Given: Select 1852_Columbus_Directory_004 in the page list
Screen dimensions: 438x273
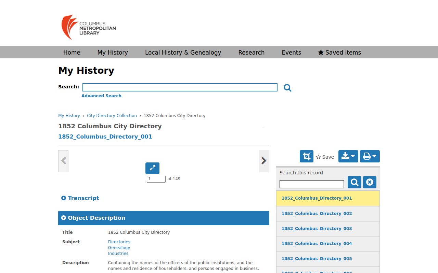Looking at the screenshot, I should 328,244.
